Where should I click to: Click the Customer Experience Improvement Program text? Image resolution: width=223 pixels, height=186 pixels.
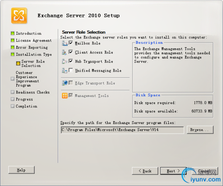tap(27, 79)
